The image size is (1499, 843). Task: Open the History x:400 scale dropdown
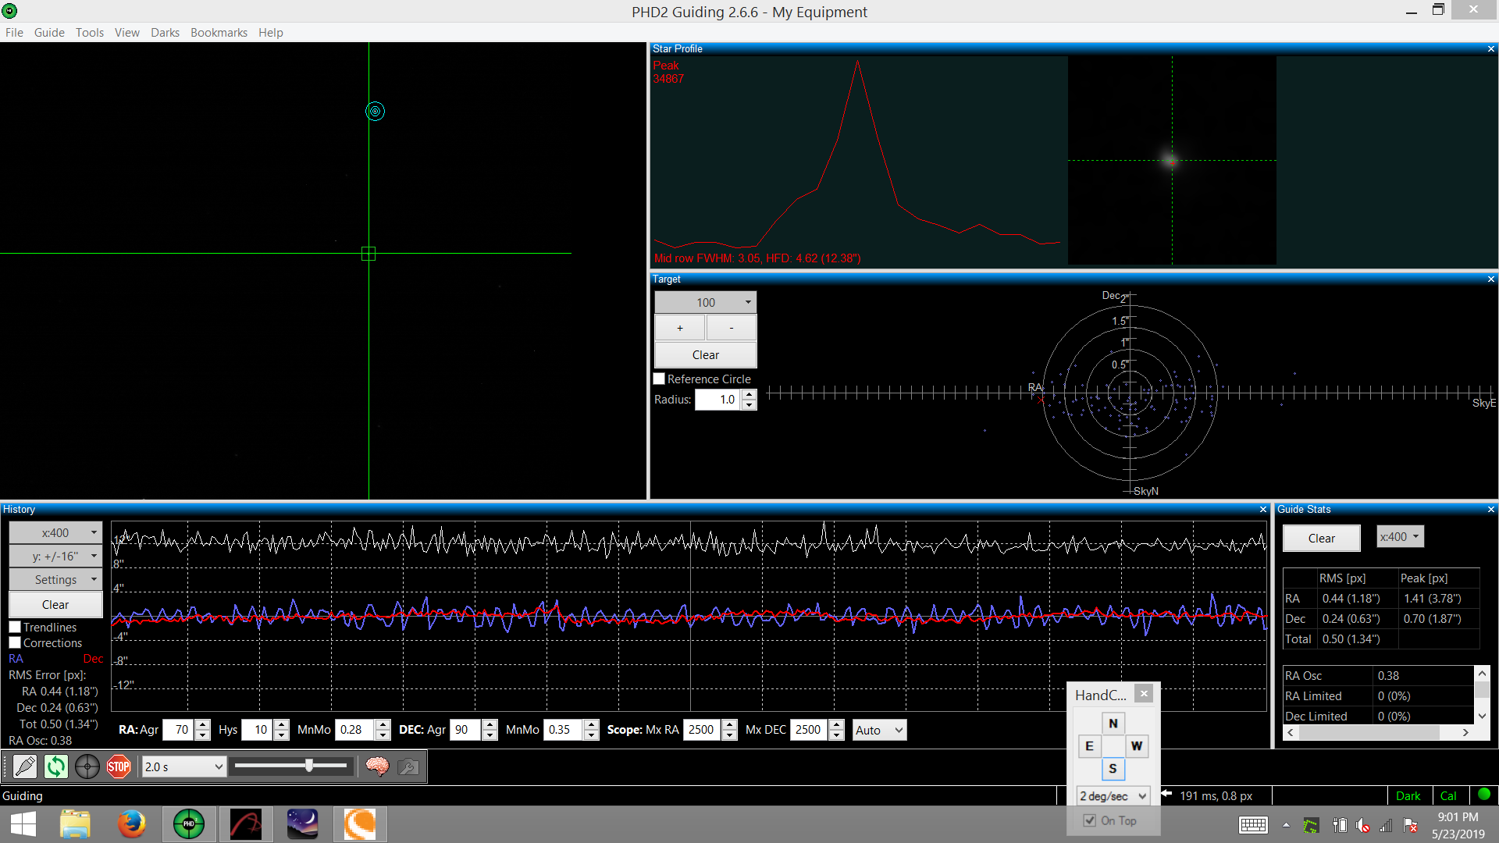pos(55,532)
